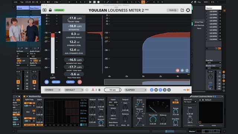Viewport: 238px width, 134px height.
Task: Select state A in A/B comparison
Action: point(93,90)
